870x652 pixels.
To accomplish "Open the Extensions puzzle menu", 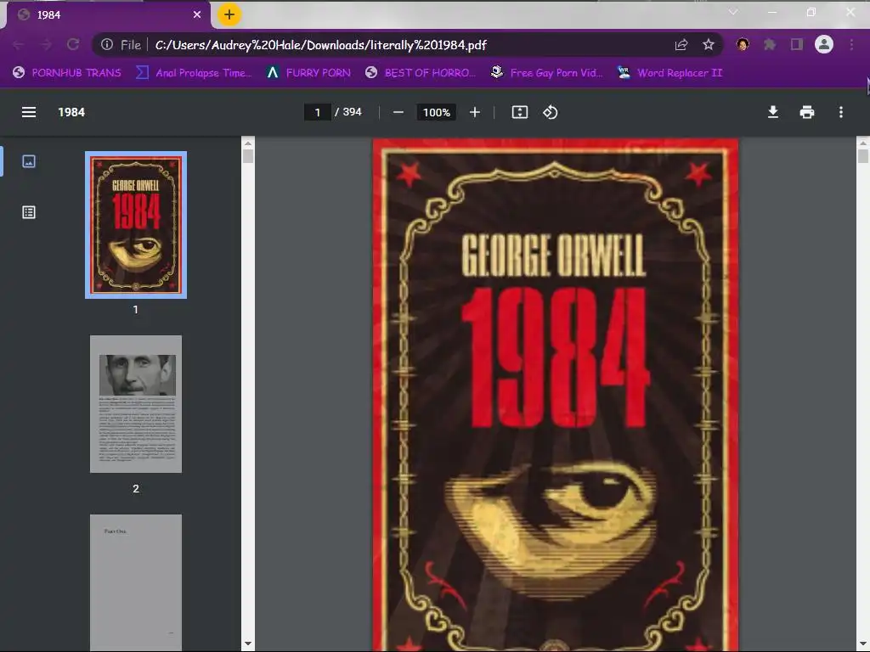I will click(x=770, y=44).
